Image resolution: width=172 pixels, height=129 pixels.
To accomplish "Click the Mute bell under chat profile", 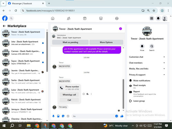I will (x=142, y=46).
